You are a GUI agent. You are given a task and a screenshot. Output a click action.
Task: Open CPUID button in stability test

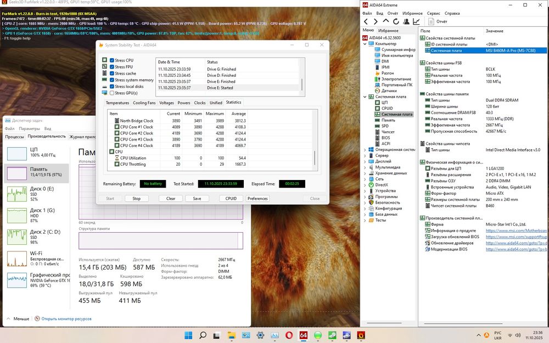point(231,199)
